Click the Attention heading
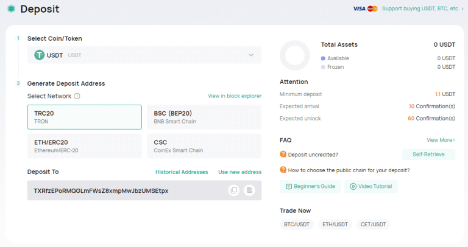The height and width of the screenshot is (247, 468). click(294, 82)
